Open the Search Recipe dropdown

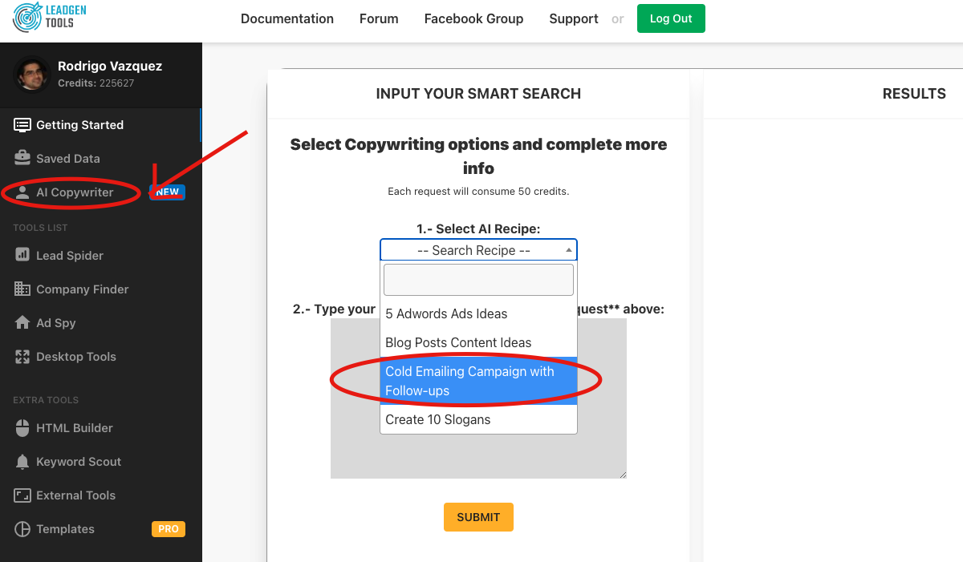[478, 249]
